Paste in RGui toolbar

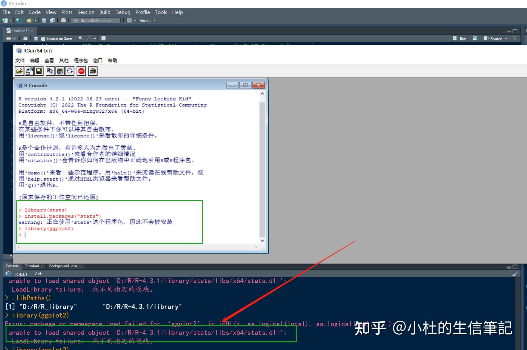pyautogui.click(x=60, y=71)
